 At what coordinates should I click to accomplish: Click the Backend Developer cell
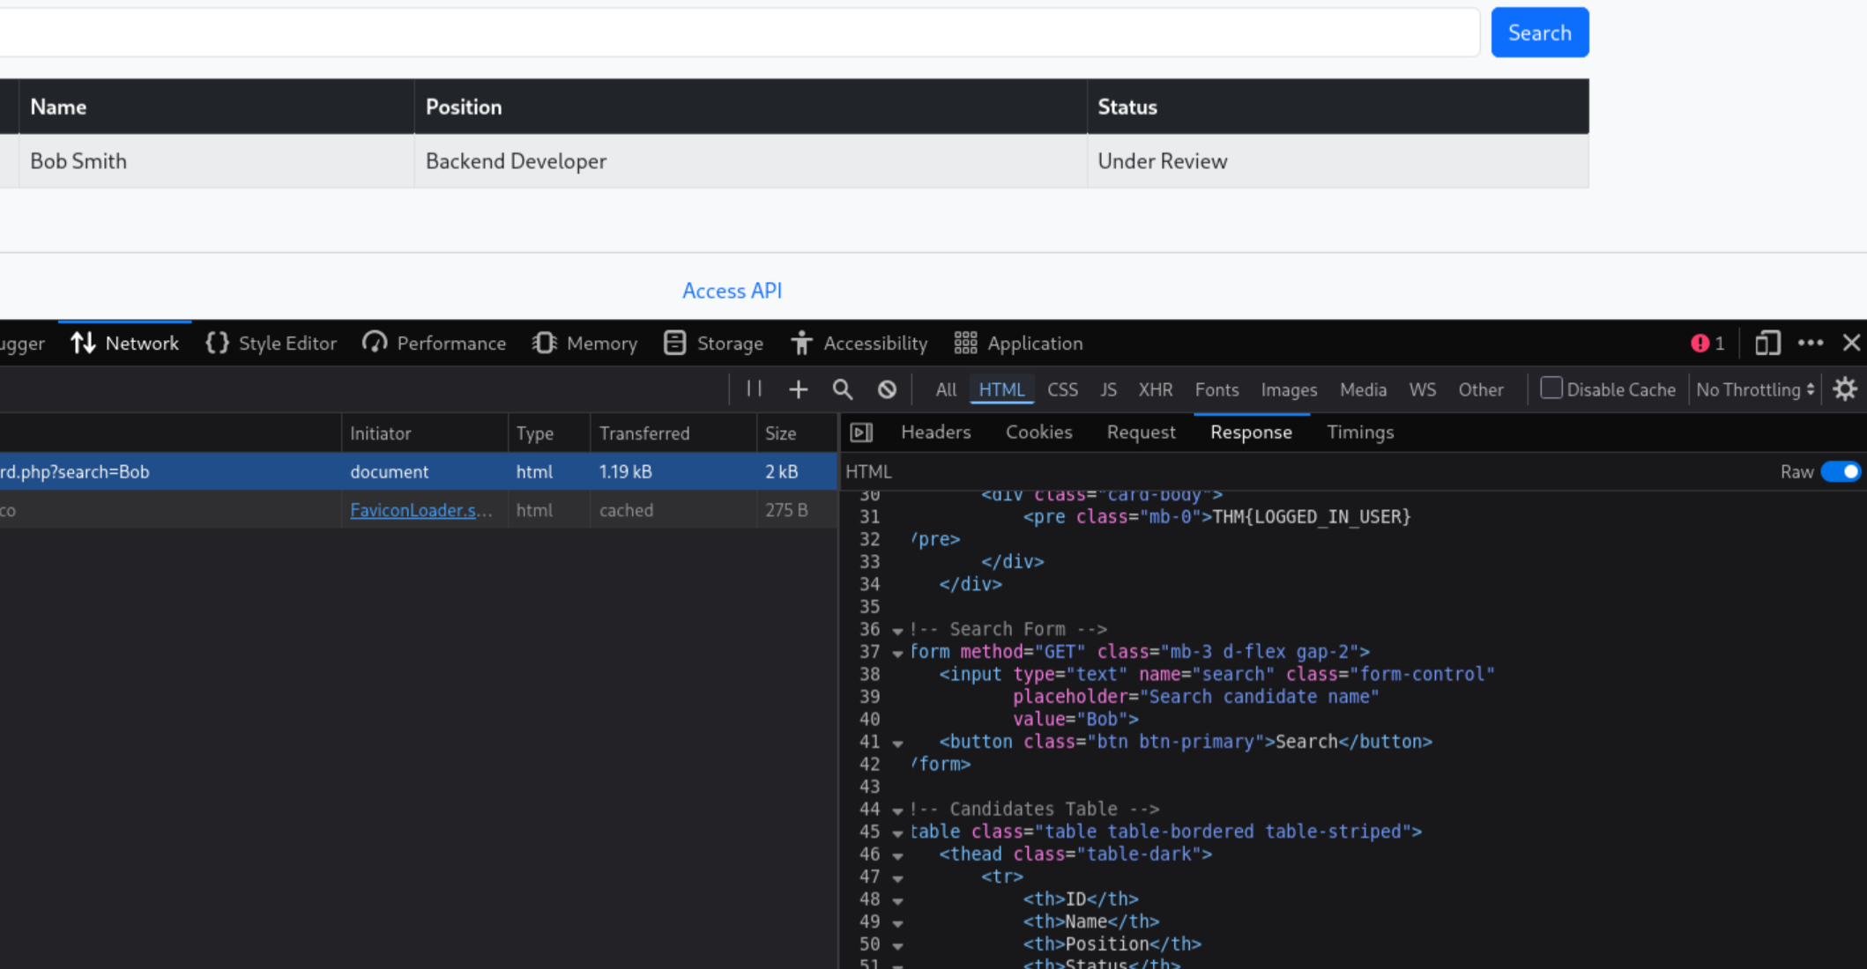pos(751,161)
